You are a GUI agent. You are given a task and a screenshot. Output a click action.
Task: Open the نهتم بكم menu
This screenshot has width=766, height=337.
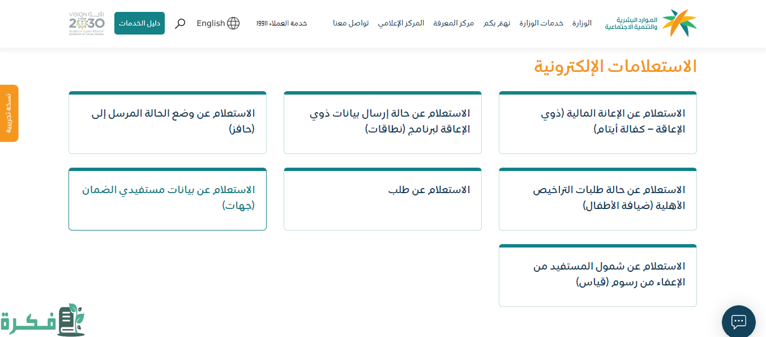[497, 23]
